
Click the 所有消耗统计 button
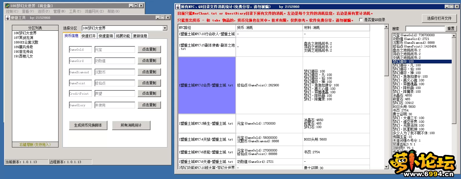[131, 125]
